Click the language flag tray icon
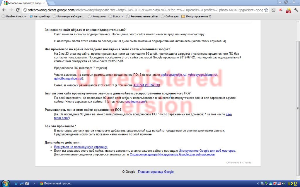The image size is (300, 187). tap(279, 183)
